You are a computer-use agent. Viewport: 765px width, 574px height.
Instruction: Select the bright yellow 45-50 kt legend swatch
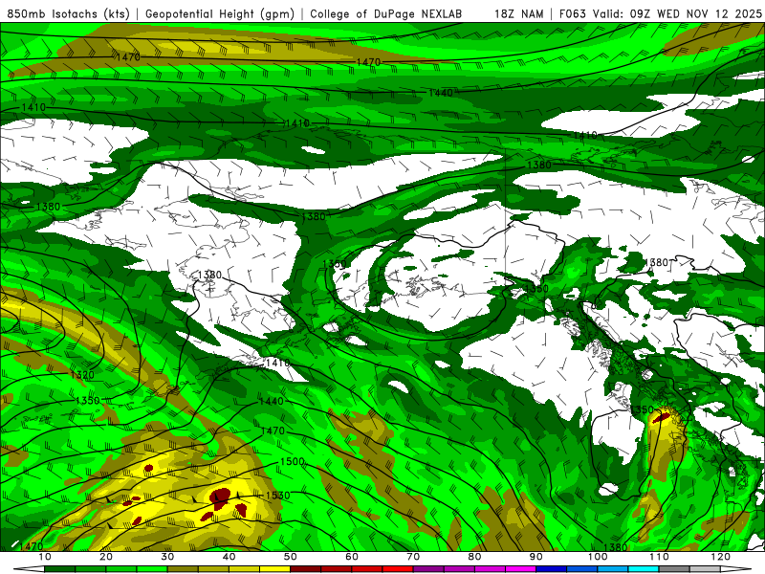point(274,569)
